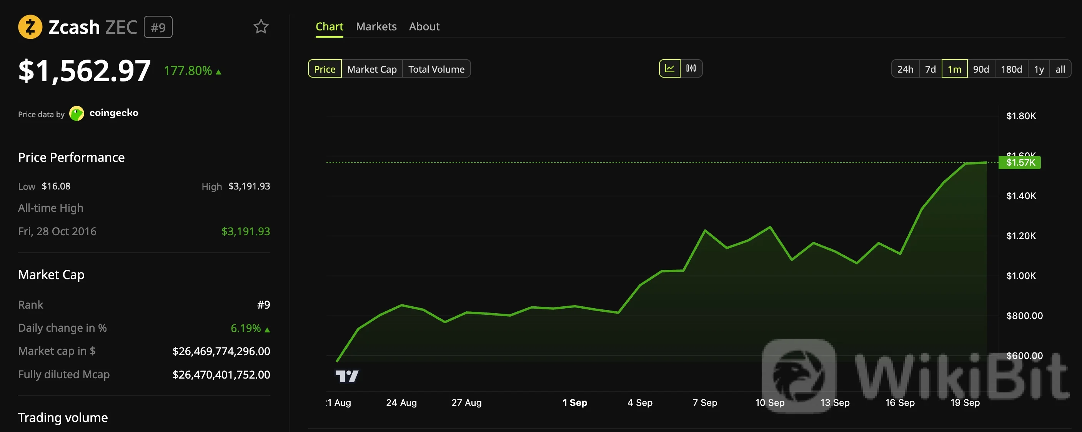Click the CoinGecko logo icon
The image size is (1082, 432).
point(77,113)
